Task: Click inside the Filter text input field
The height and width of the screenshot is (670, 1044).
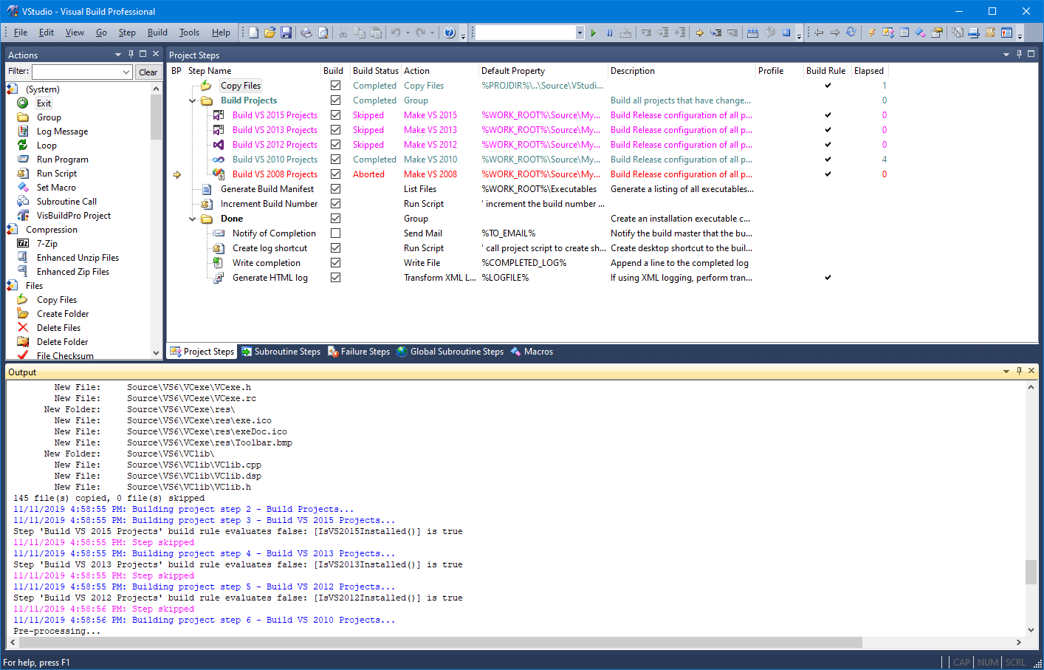Action: [x=76, y=72]
